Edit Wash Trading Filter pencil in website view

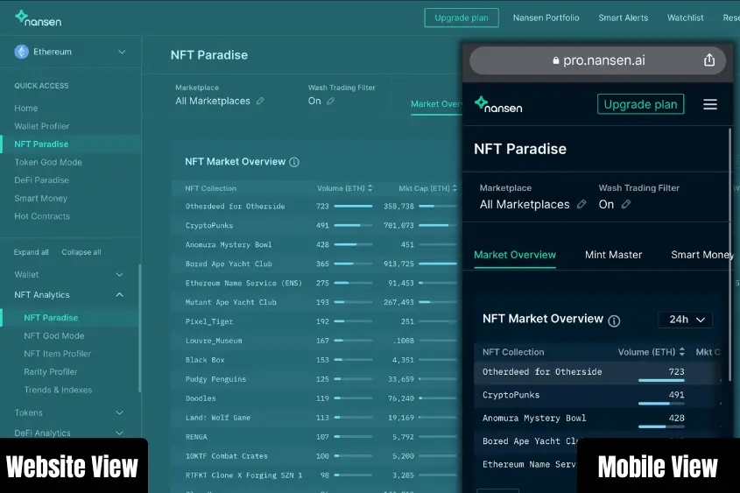click(331, 101)
